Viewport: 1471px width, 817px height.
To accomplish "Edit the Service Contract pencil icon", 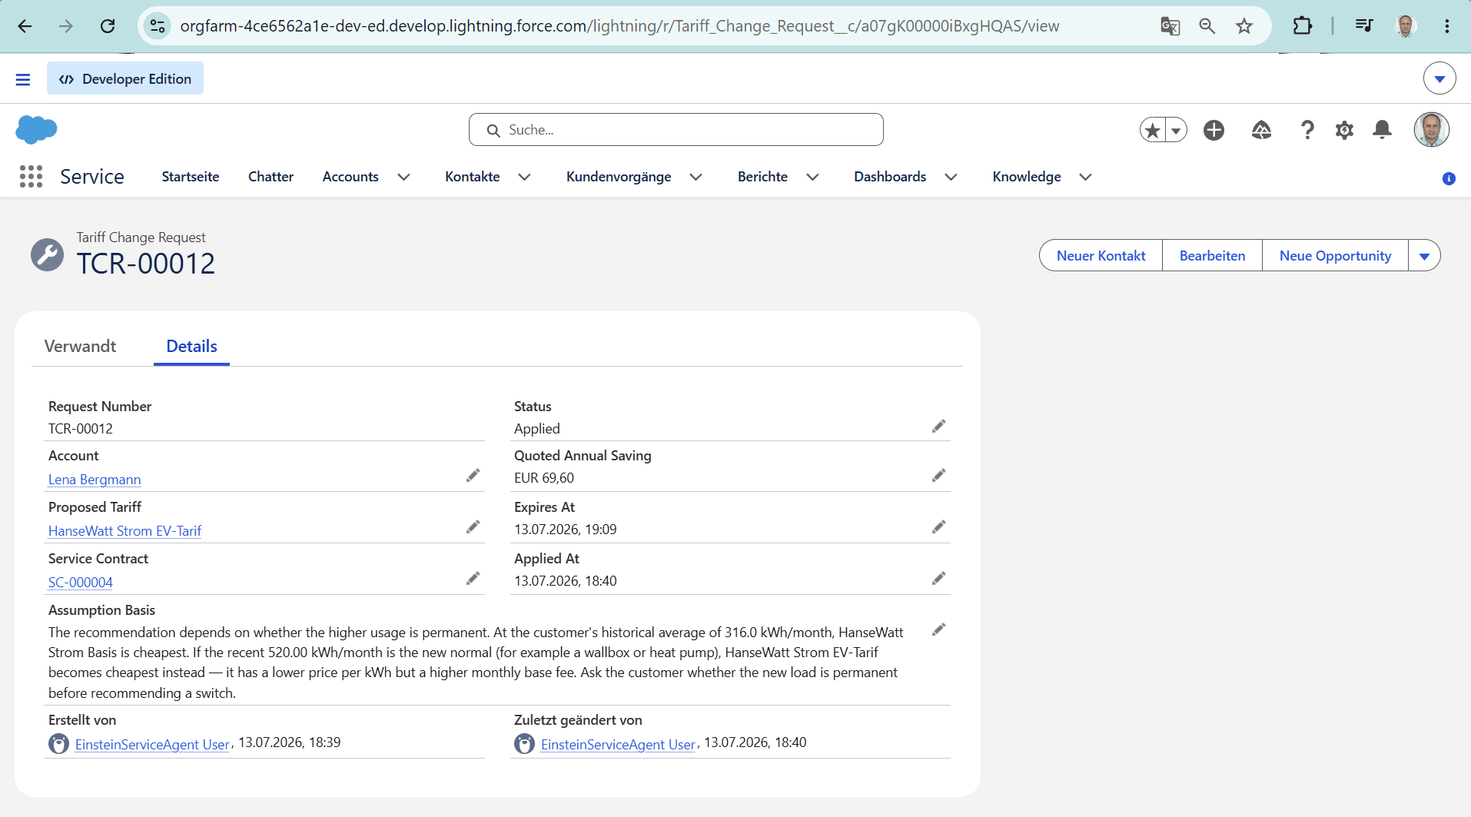I will [473, 578].
